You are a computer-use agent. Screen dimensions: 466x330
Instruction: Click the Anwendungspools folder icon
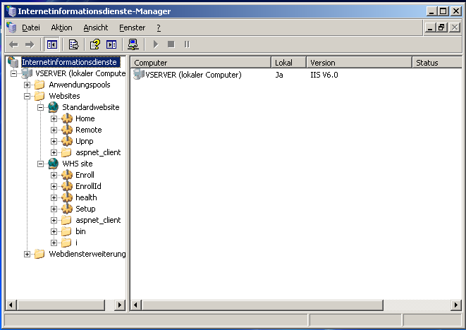pos(39,85)
